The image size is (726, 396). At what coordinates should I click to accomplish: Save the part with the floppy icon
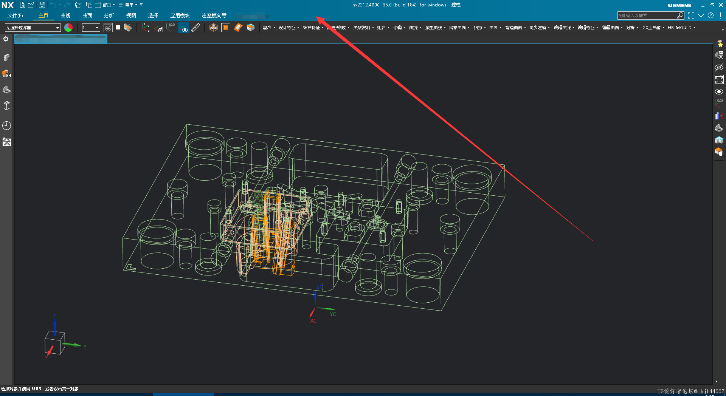pyautogui.click(x=42, y=5)
